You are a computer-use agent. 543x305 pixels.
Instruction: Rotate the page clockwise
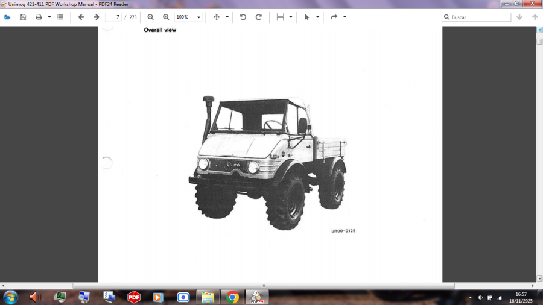tap(259, 17)
